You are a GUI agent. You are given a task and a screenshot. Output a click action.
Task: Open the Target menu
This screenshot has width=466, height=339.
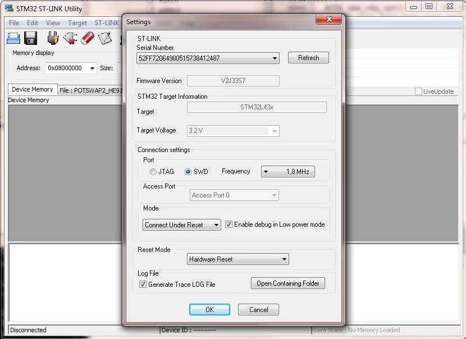[77, 23]
